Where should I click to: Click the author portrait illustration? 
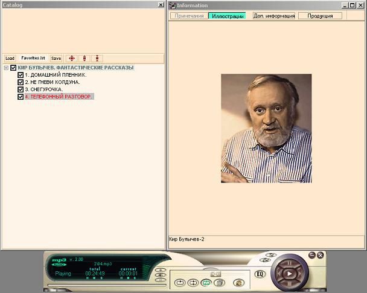click(x=266, y=128)
